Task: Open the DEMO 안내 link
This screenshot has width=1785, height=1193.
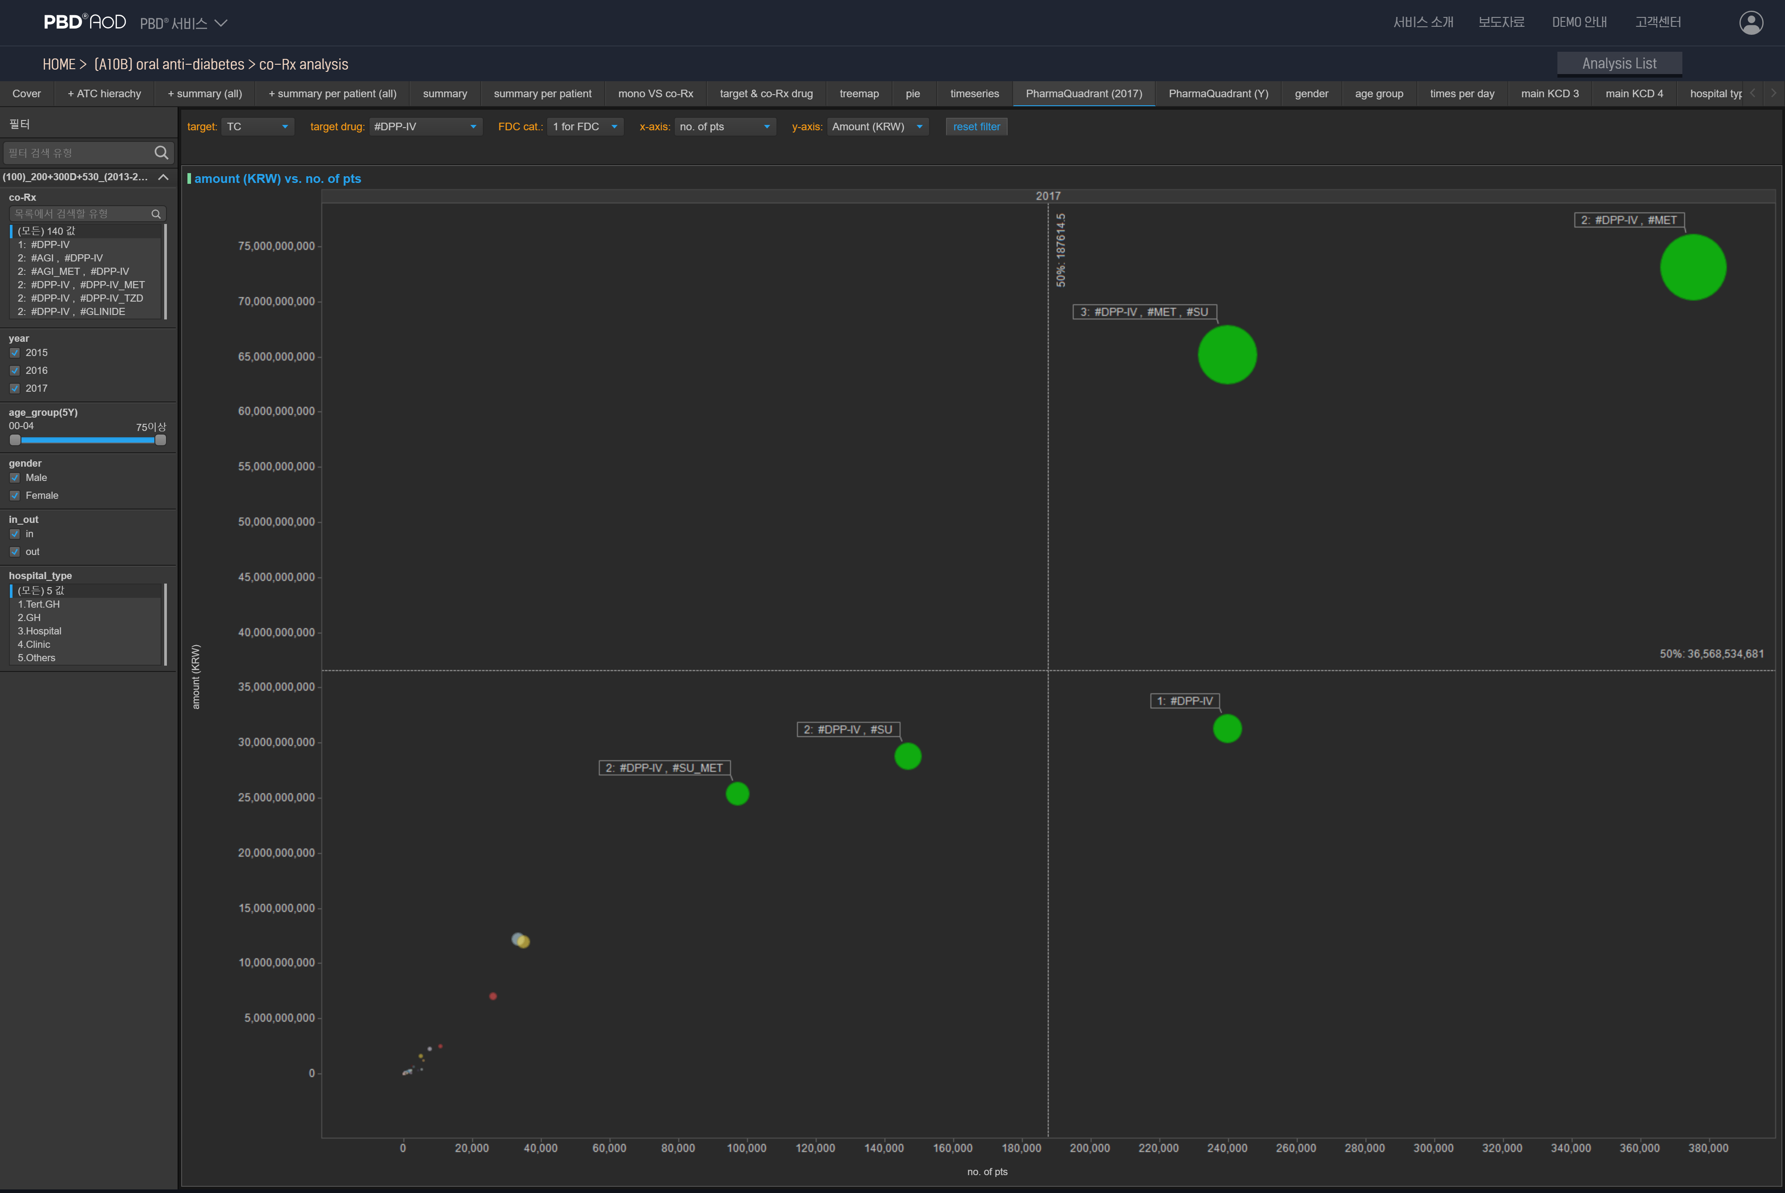Action: (x=1580, y=22)
